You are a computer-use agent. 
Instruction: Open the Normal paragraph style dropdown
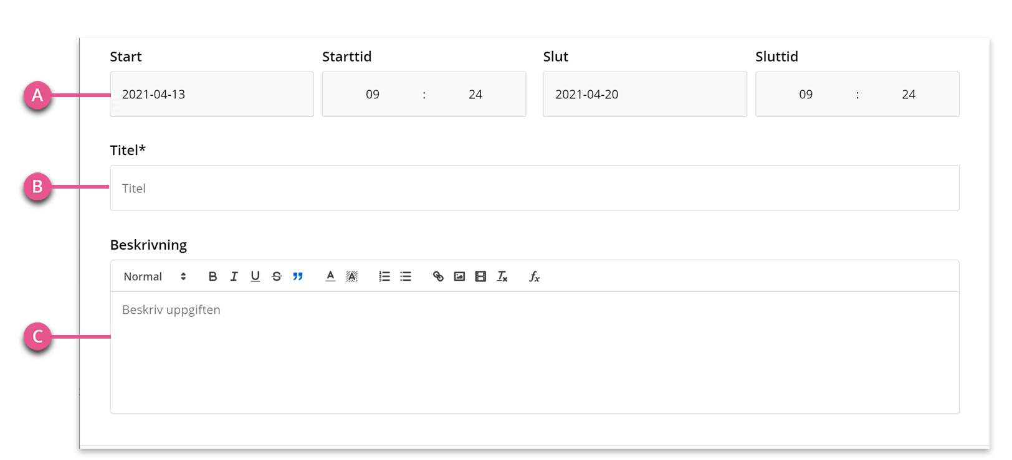(155, 276)
